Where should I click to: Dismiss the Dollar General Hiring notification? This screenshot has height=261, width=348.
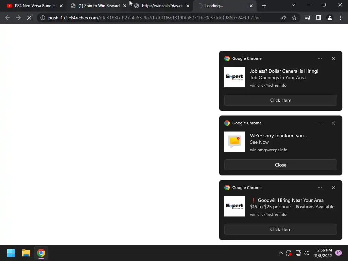[333, 58]
